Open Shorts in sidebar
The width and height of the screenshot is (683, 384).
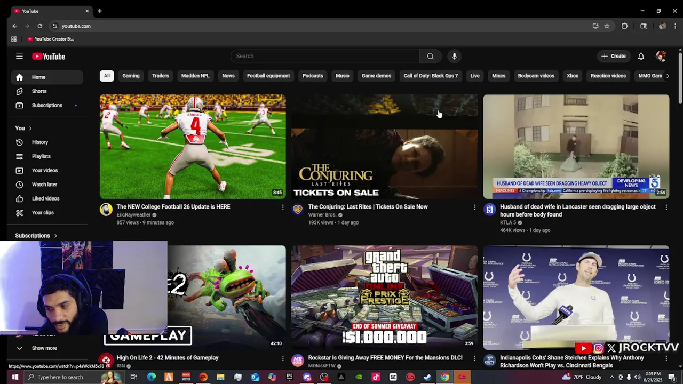47,91
